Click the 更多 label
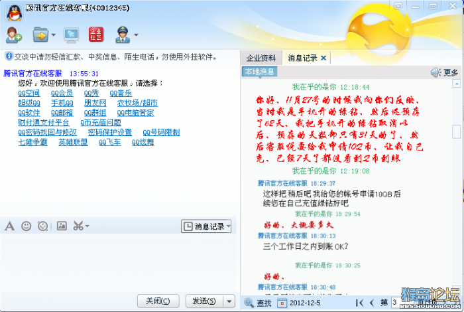The height and width of the screenshot is (312, 464). pos(450,72)
